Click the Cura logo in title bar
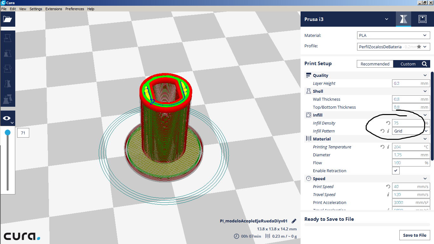Viewport: 434px width, 244px height. [3, 3]
